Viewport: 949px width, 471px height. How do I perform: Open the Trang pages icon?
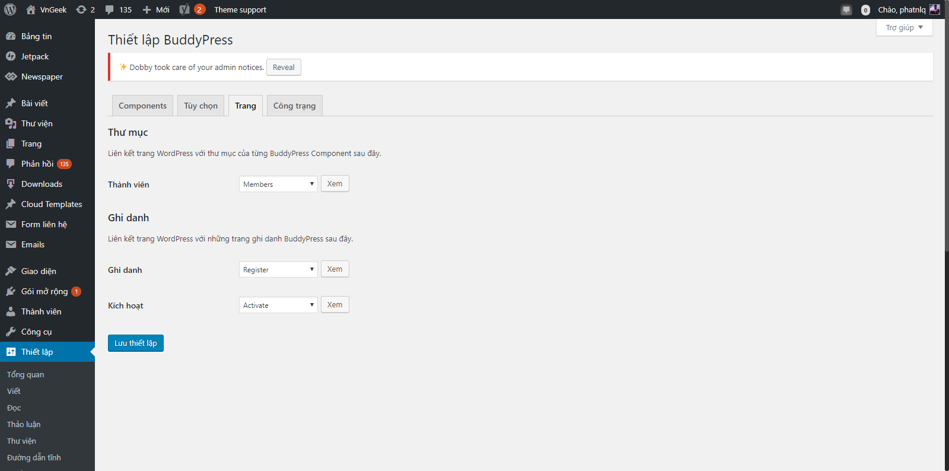[x=11, y=144]
